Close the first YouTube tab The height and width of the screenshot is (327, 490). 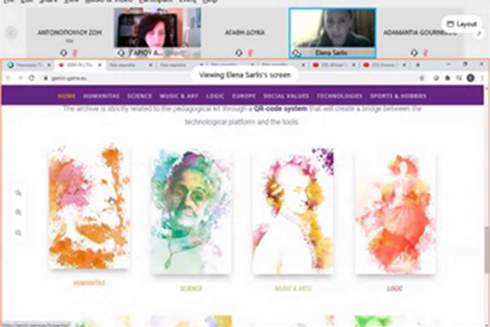click(x=353, y=65)
